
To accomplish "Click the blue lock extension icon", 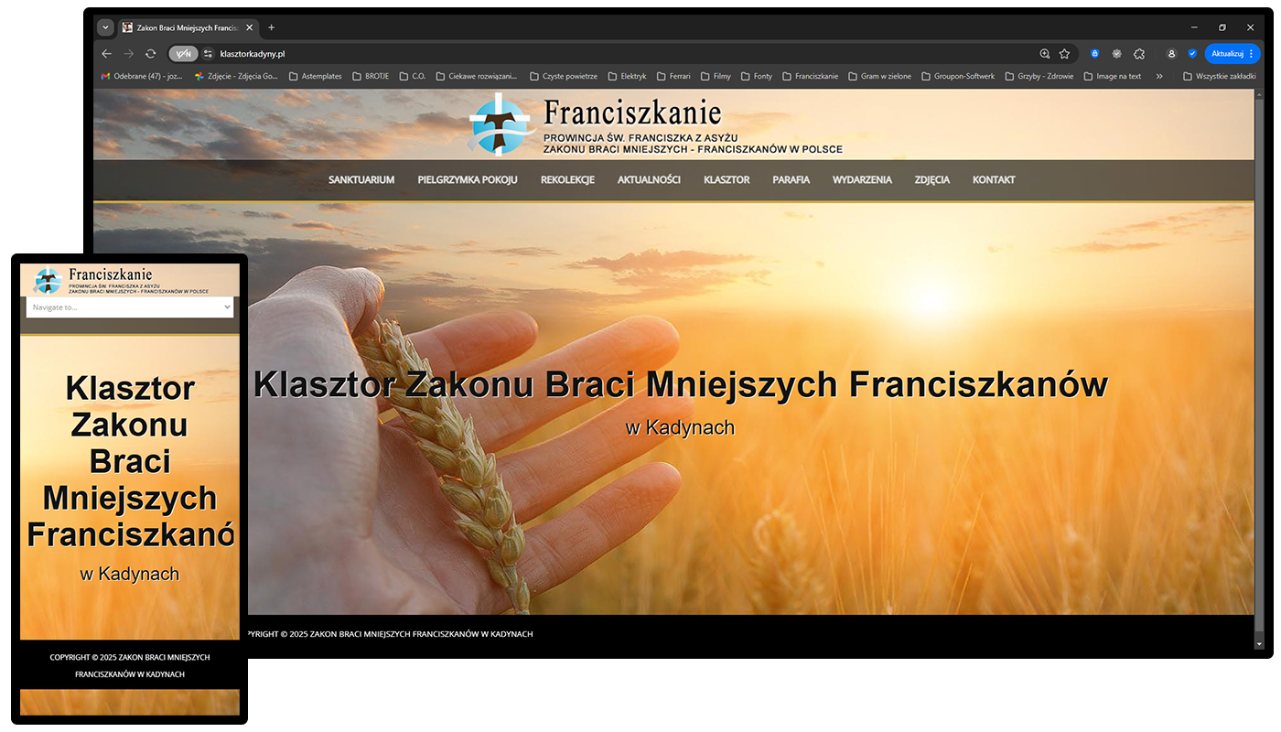I will pos(1095,54).
